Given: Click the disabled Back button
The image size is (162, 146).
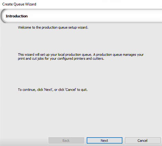Looking at the screenshot, I should click(66, 141).
